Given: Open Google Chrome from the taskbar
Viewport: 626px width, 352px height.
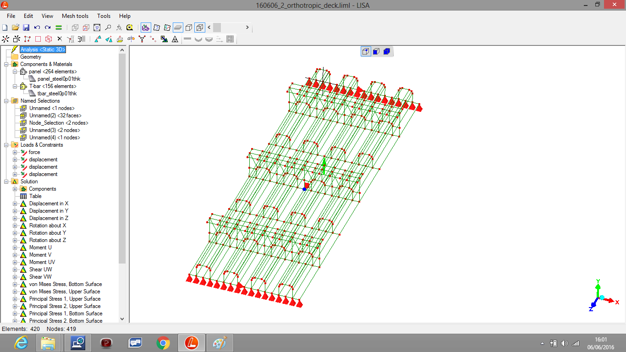Looking at the screenshot, I should click(163, 342).
